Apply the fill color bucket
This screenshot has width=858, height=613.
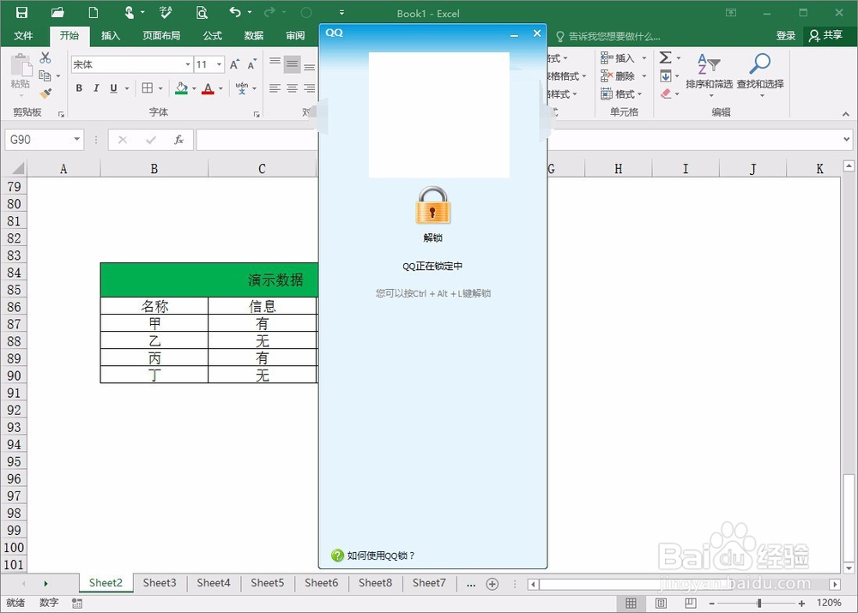(182, 88)
